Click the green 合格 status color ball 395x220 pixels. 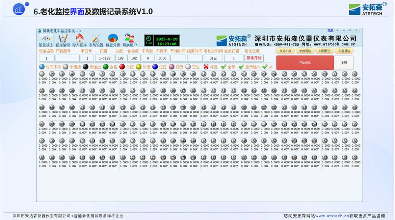tap(106, 67)
